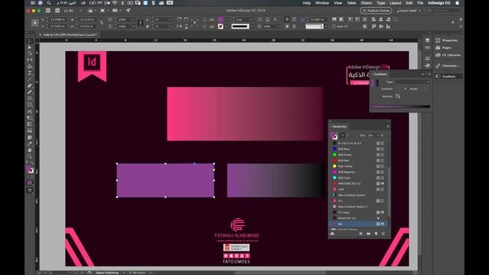Viewport: 489px width, 275px height.
Task: Open the stroke weight dropdown
Action: pyautogui.click(x=251, y=19)
